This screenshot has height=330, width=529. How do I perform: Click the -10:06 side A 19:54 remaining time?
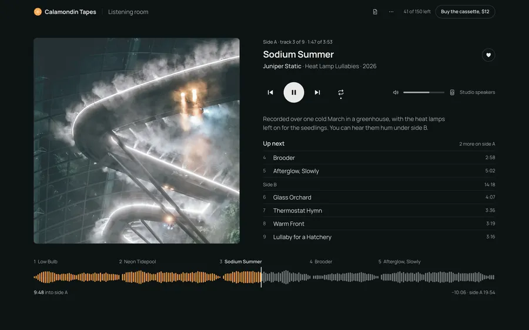473,292
